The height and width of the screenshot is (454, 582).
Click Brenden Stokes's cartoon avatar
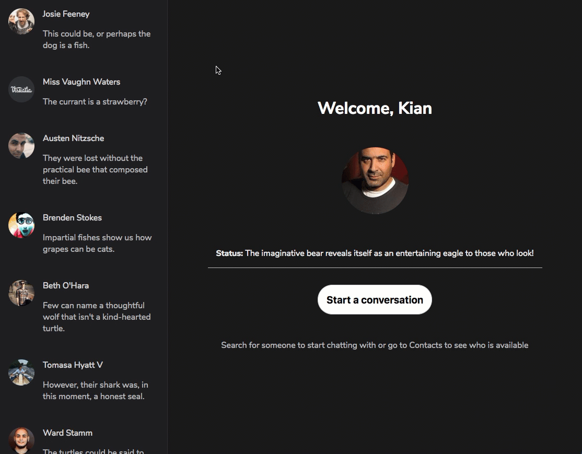coord(21,225)
